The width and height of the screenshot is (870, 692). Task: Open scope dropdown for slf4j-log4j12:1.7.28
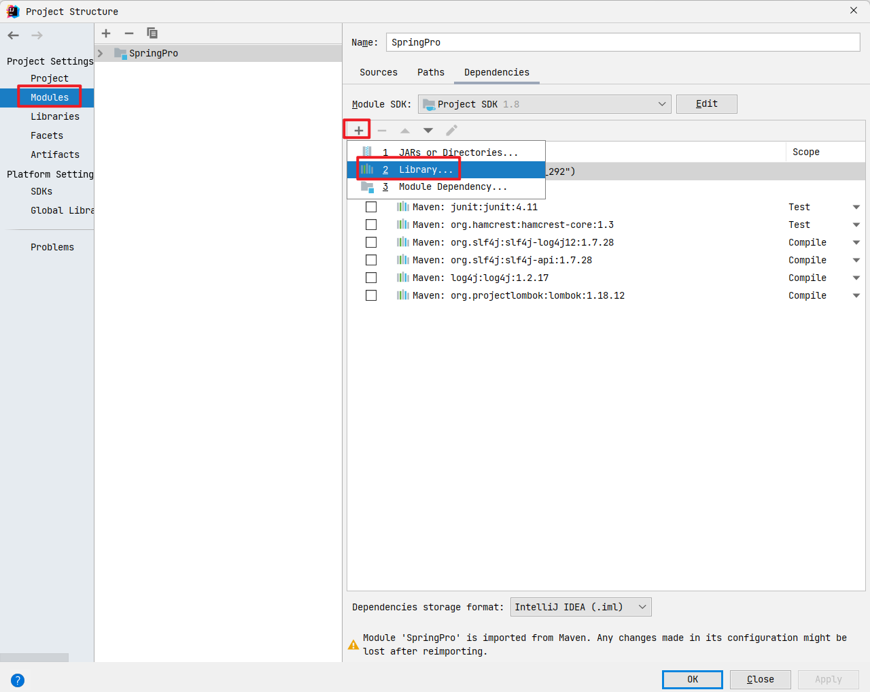click(856, 242)
